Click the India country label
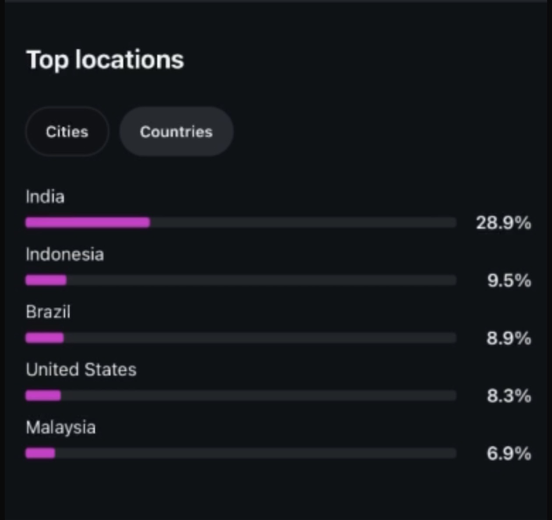This screenshot has height=520, width=552. point(45,197)
